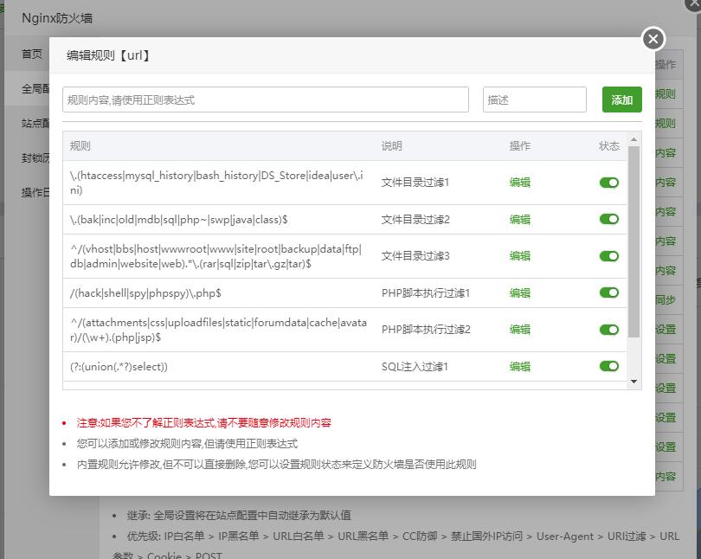701x559 pixels.
Task: Edit the 文件目录过滤1 rule
Action: pyautogui.click(x=520, y=183)
